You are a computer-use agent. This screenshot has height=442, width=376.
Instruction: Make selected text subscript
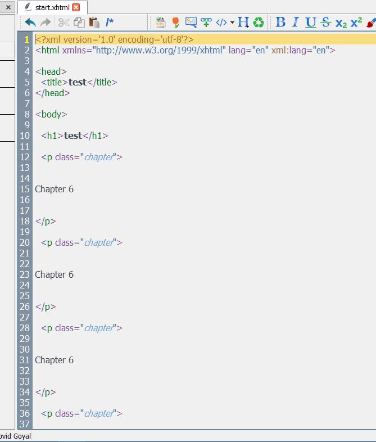[341, 23]
